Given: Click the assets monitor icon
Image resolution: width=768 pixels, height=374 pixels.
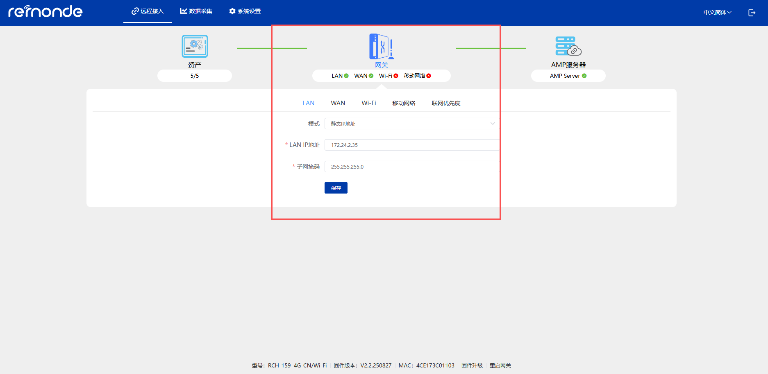Looking at the screenshot, I should pos(195,46).
